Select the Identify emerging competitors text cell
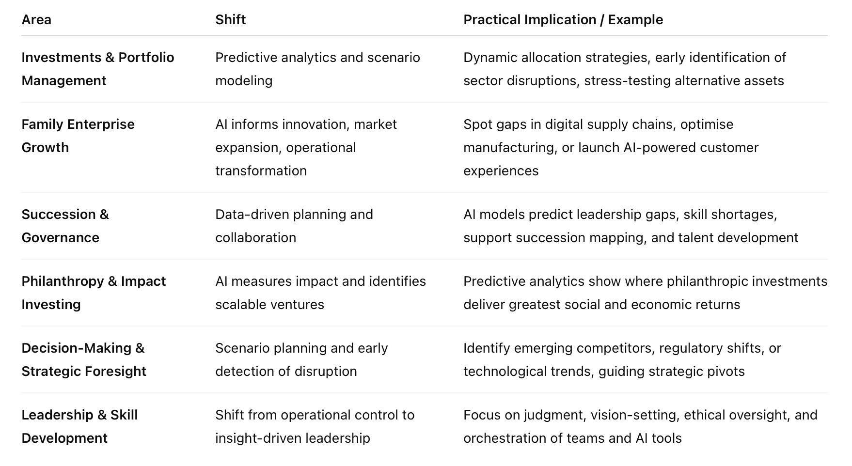852x466 pixels. point(622,359)
